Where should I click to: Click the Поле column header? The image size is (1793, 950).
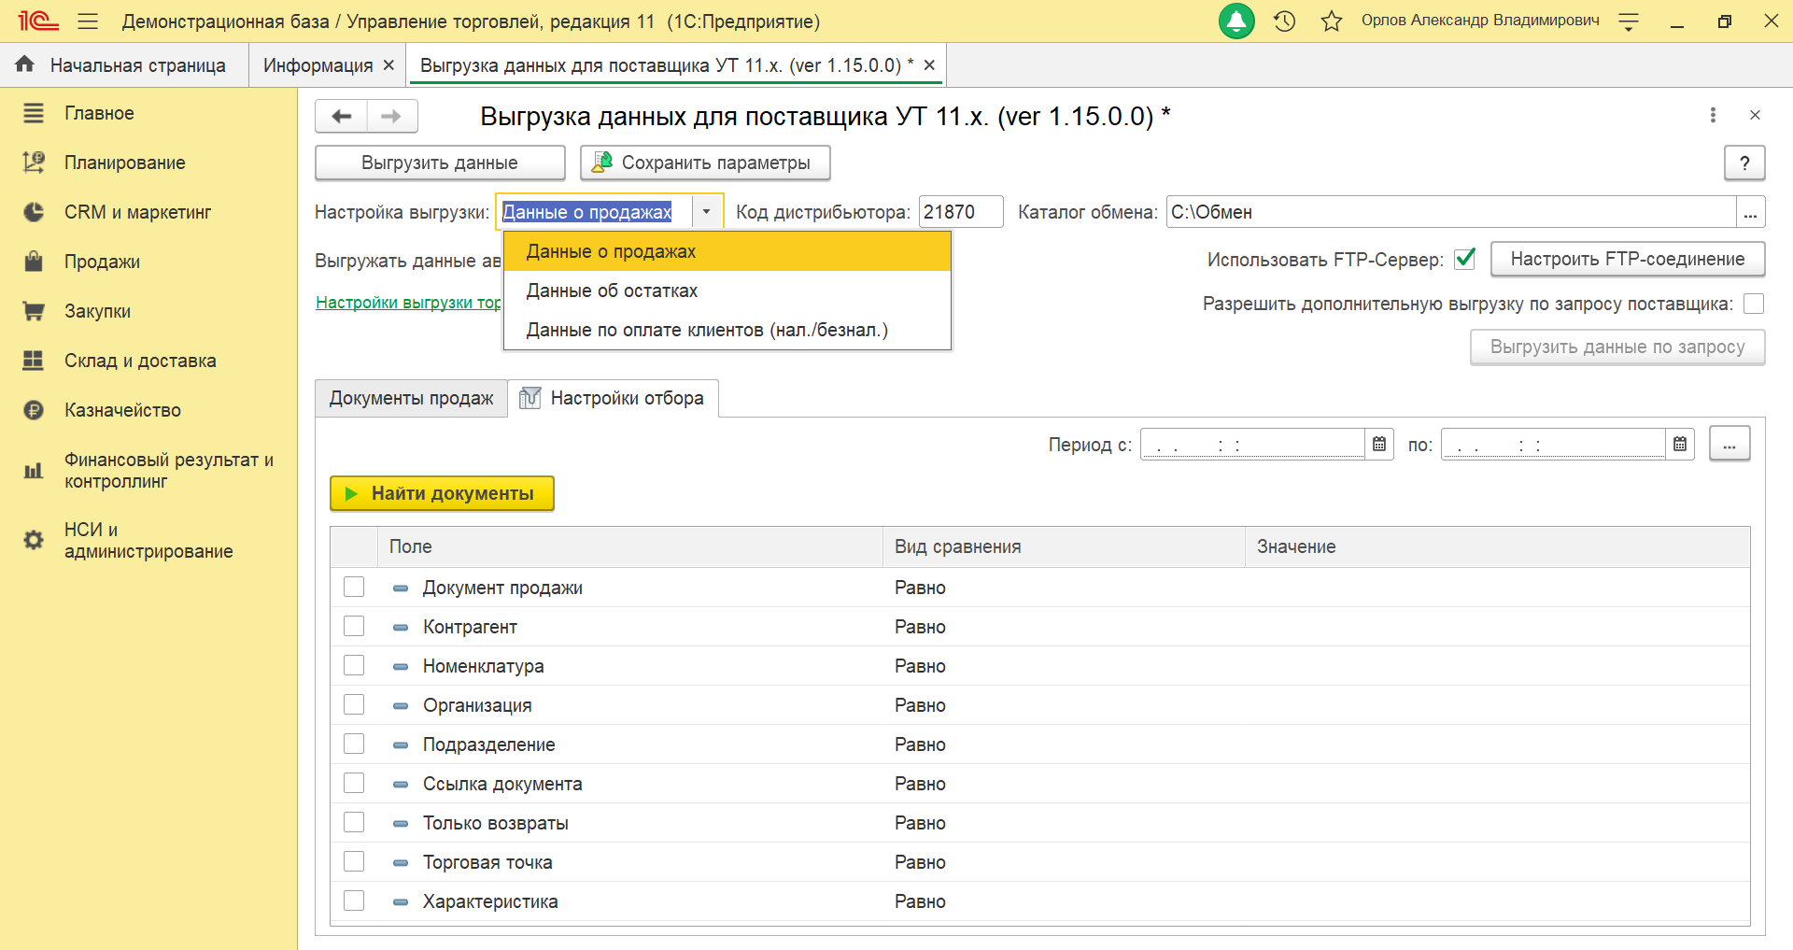coord(630,546)
